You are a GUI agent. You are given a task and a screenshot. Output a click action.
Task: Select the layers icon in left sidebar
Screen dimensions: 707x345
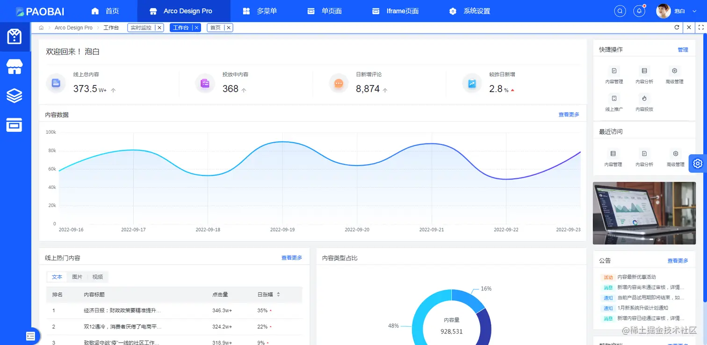pyautogui.click(x=14, y=96)
